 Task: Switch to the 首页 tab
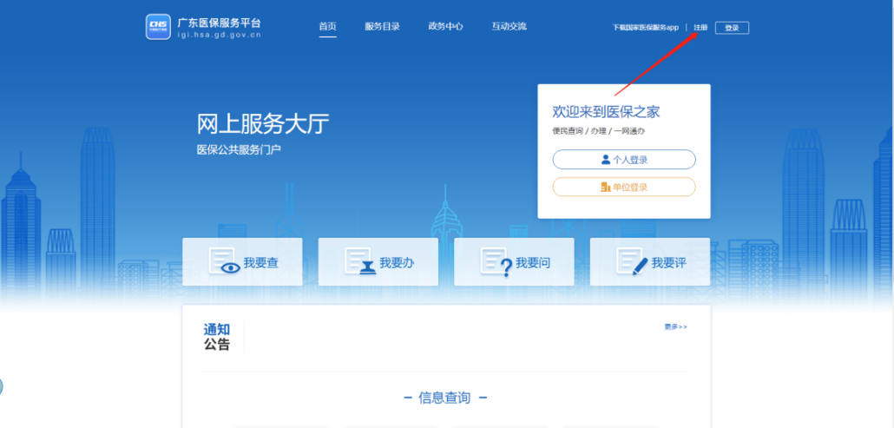click(x=327, y=27)
